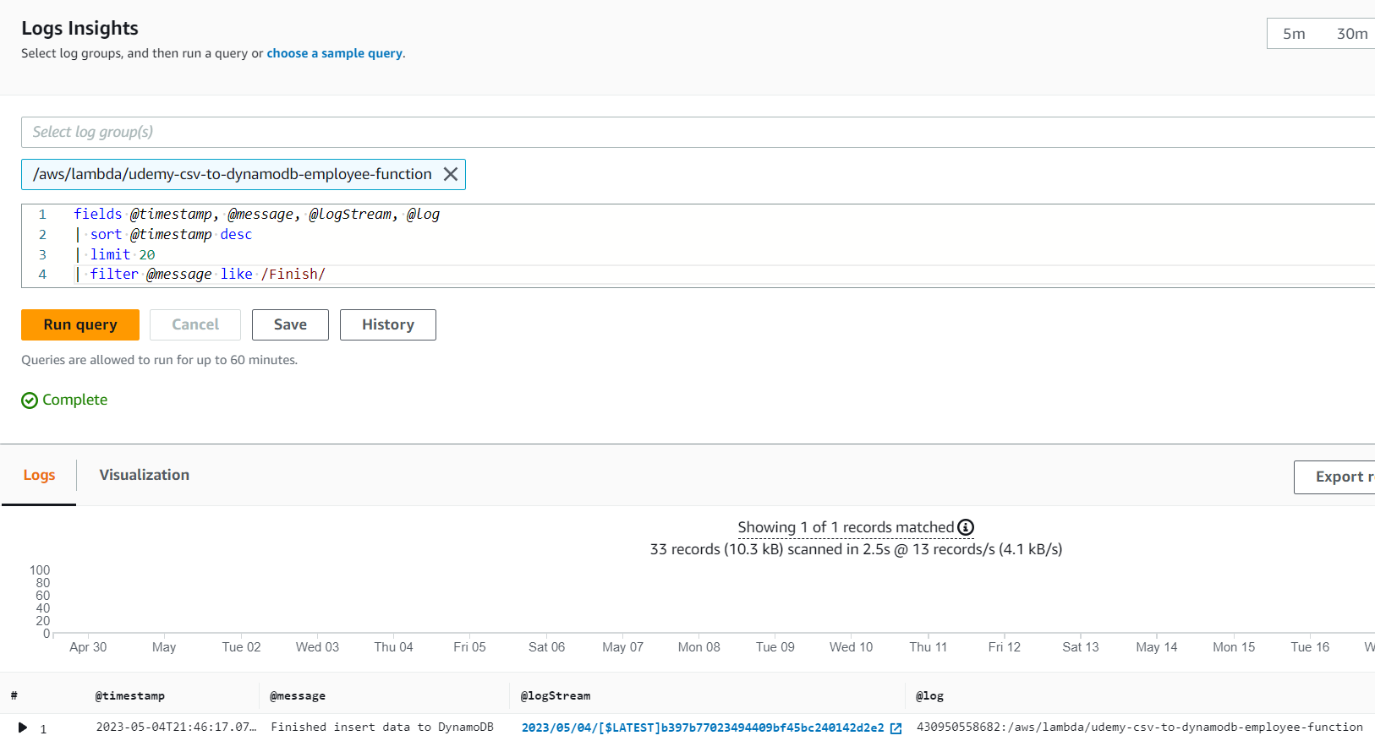1375x741 pixels.
Task: Open the choose a sample query link
Action: pyautogui.click(x=335, y=53)
